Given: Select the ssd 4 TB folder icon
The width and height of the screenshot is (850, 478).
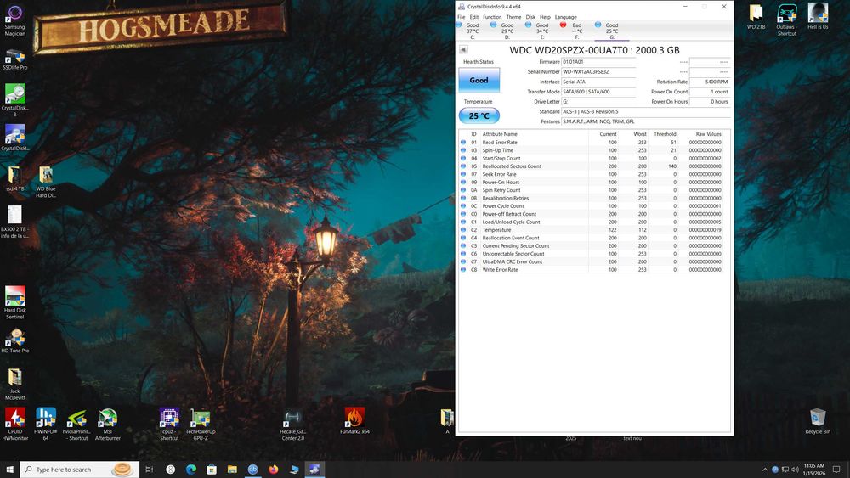Looking at the screenshot, I should (14, 178).
